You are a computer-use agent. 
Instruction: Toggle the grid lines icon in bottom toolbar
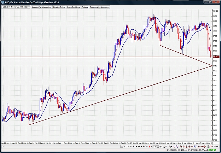coord(161,147)
